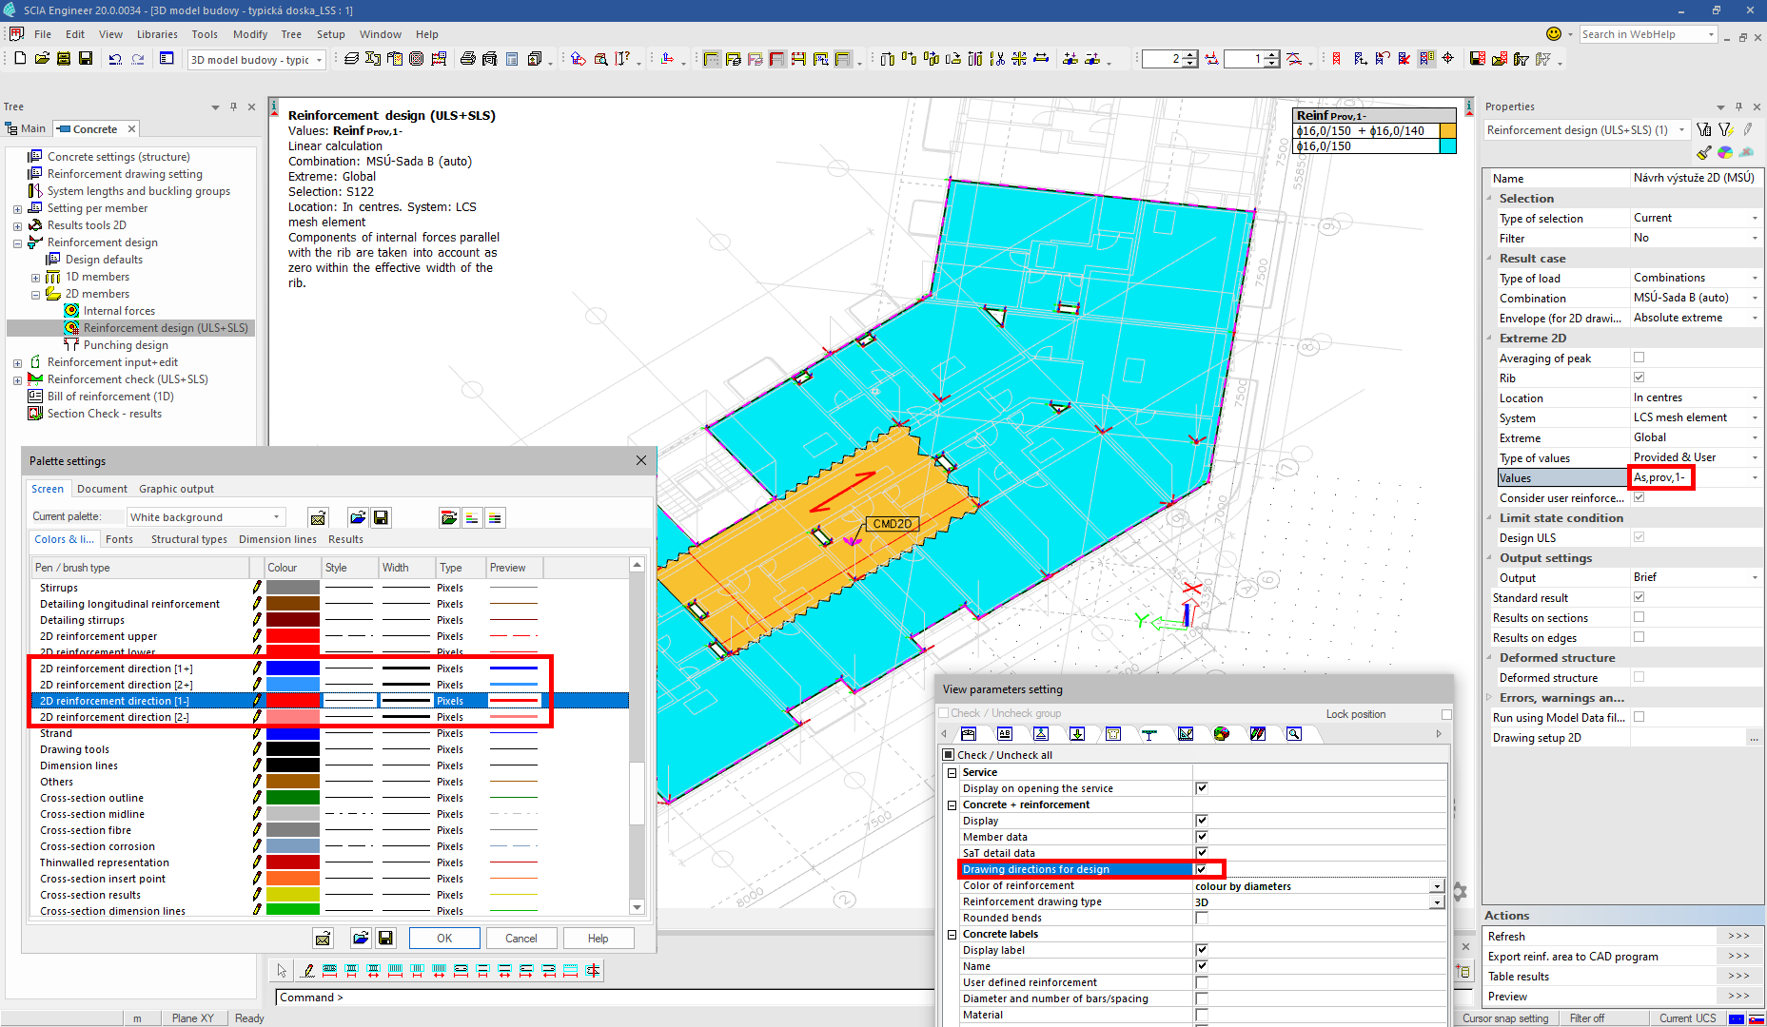This screenshot has height=1027, width=1767.
Task: Click the open folder icon beside Current palette
Action: (357, 517)
